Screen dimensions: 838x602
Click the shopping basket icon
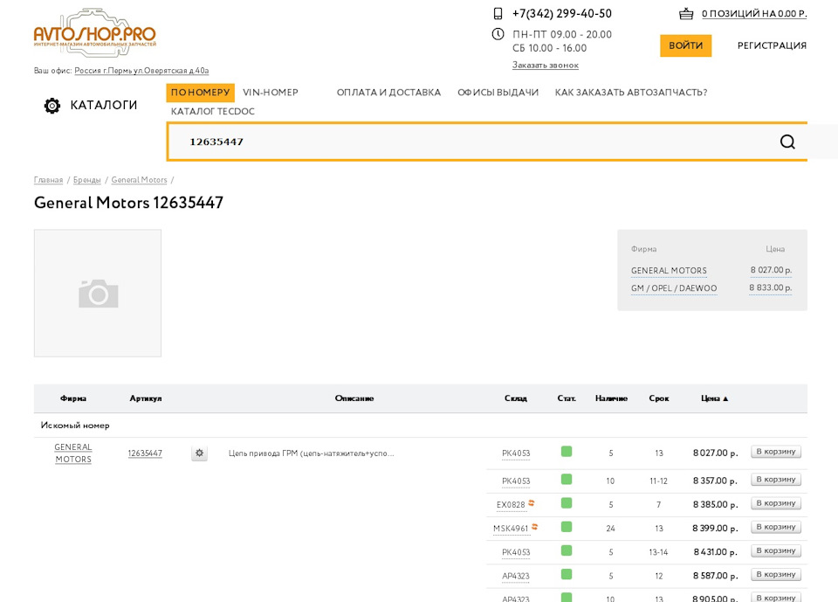pos(686,13)
